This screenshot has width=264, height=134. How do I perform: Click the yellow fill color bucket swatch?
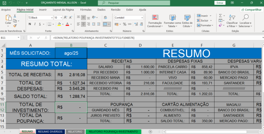click(x=59, y=24)
